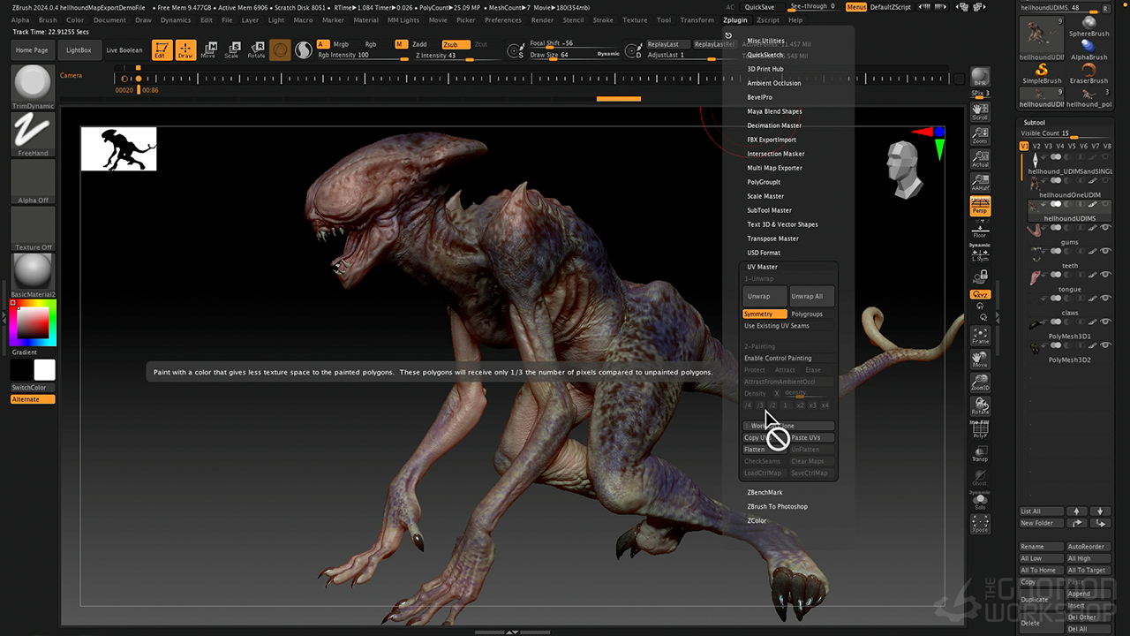Screen dimensions: 1130x636
Task: Open the Alpha Off selector
Action: point(33,182)
